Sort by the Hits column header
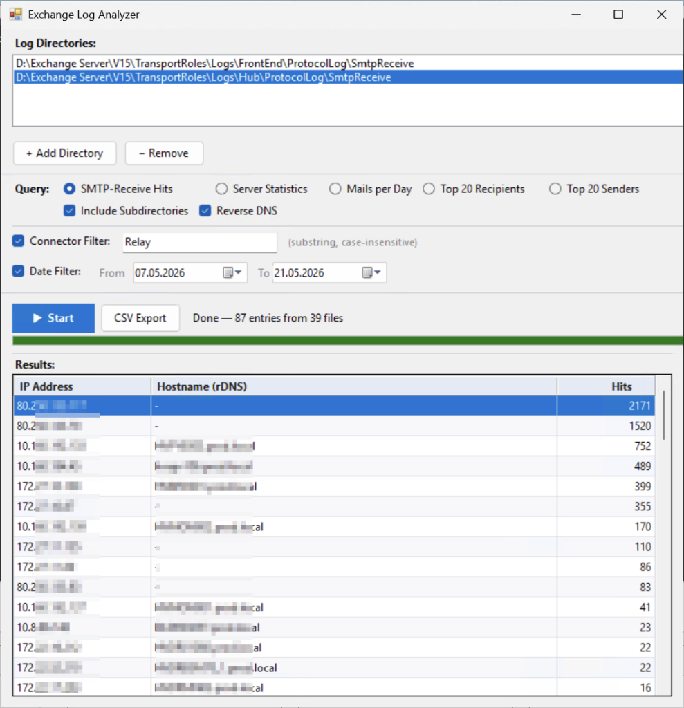 pyautogui.click(x=606, y=386)
